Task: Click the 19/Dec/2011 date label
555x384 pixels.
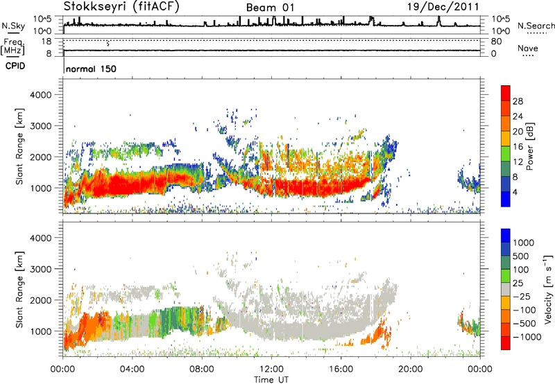Action: [x=443, y=7]
